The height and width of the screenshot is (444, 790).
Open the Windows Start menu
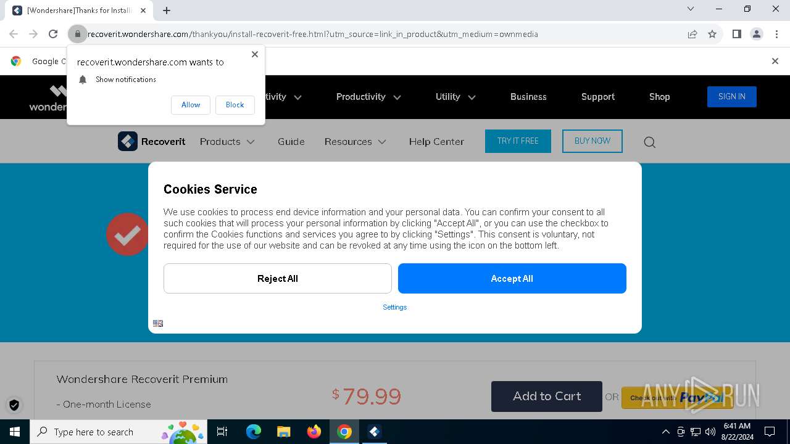point(14,432)
